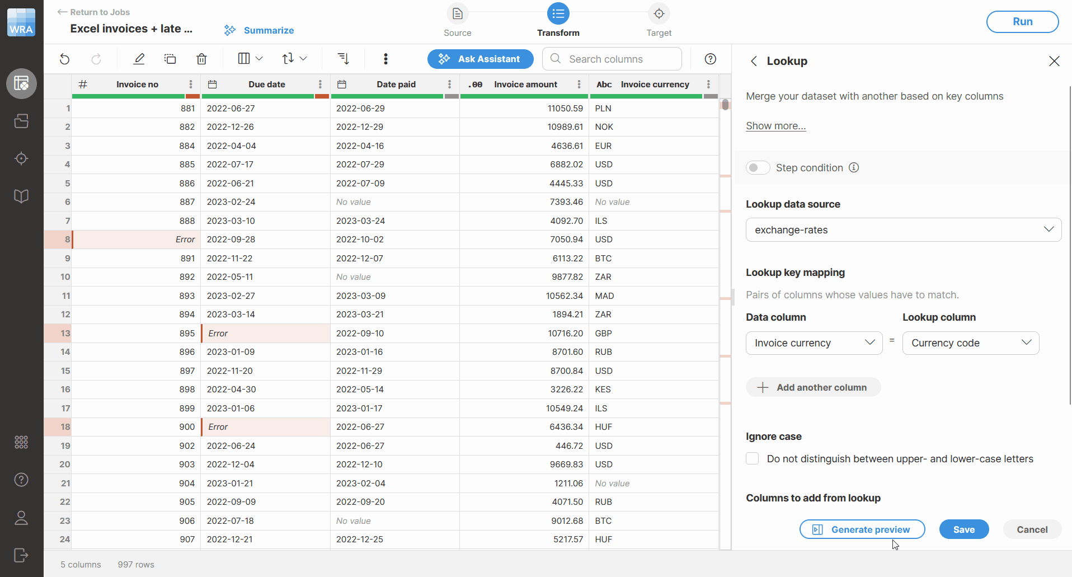1072x577 pixels.
Task: Open the toolbar vertical three-dots menu
Action: tap(385, 59)
